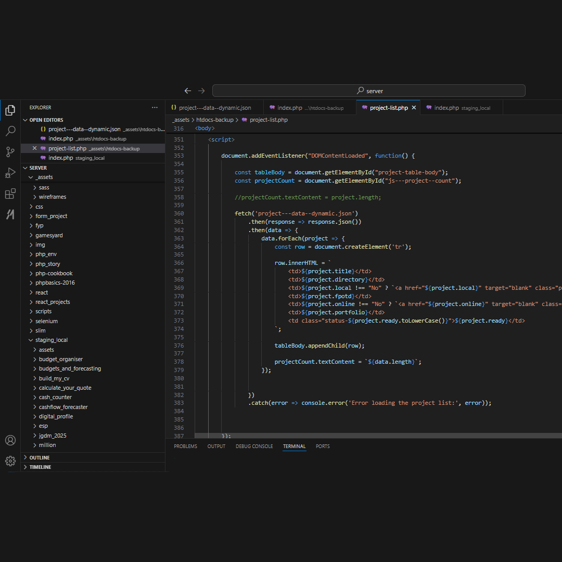Expand the phpbasics-2016 folder
This screenshot has width=562, height=562.
pyautogui.click(x=31, y=283)
